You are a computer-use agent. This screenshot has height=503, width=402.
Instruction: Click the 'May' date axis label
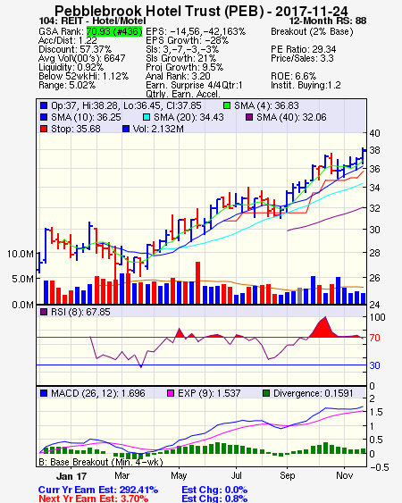click(179, 475)
